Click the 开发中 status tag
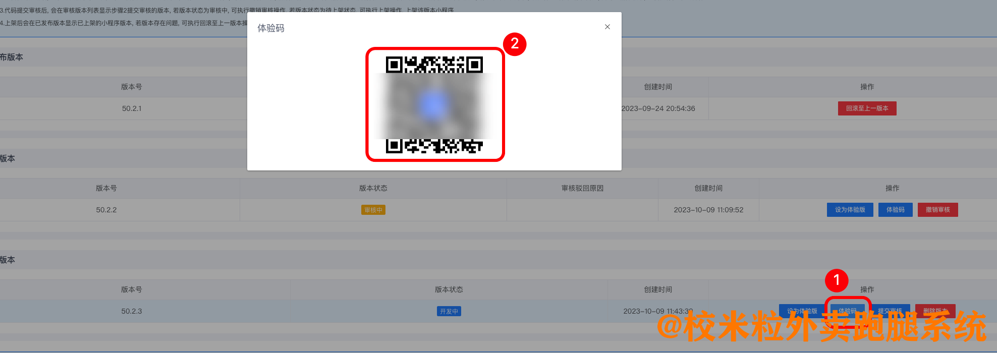The image size is (997, 353). pos(449,311)
